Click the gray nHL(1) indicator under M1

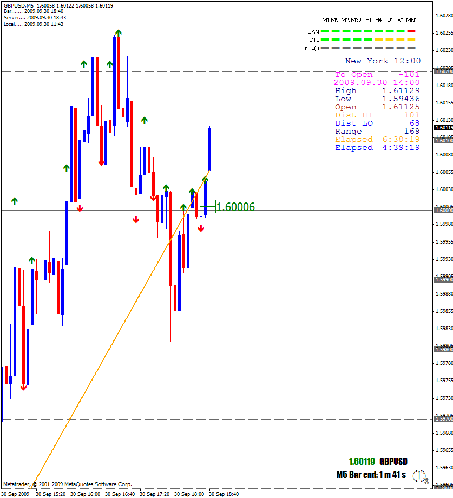(325, 48)
